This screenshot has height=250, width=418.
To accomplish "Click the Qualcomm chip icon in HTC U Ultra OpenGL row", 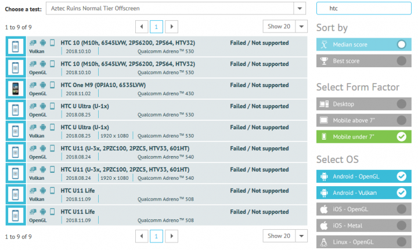I will pyautogui.click(x=33, y=106).
